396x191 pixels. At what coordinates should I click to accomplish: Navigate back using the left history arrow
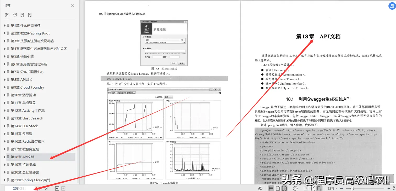[x=57, y=188]
